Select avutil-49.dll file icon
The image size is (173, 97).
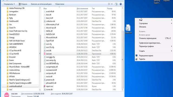point(45,11)
